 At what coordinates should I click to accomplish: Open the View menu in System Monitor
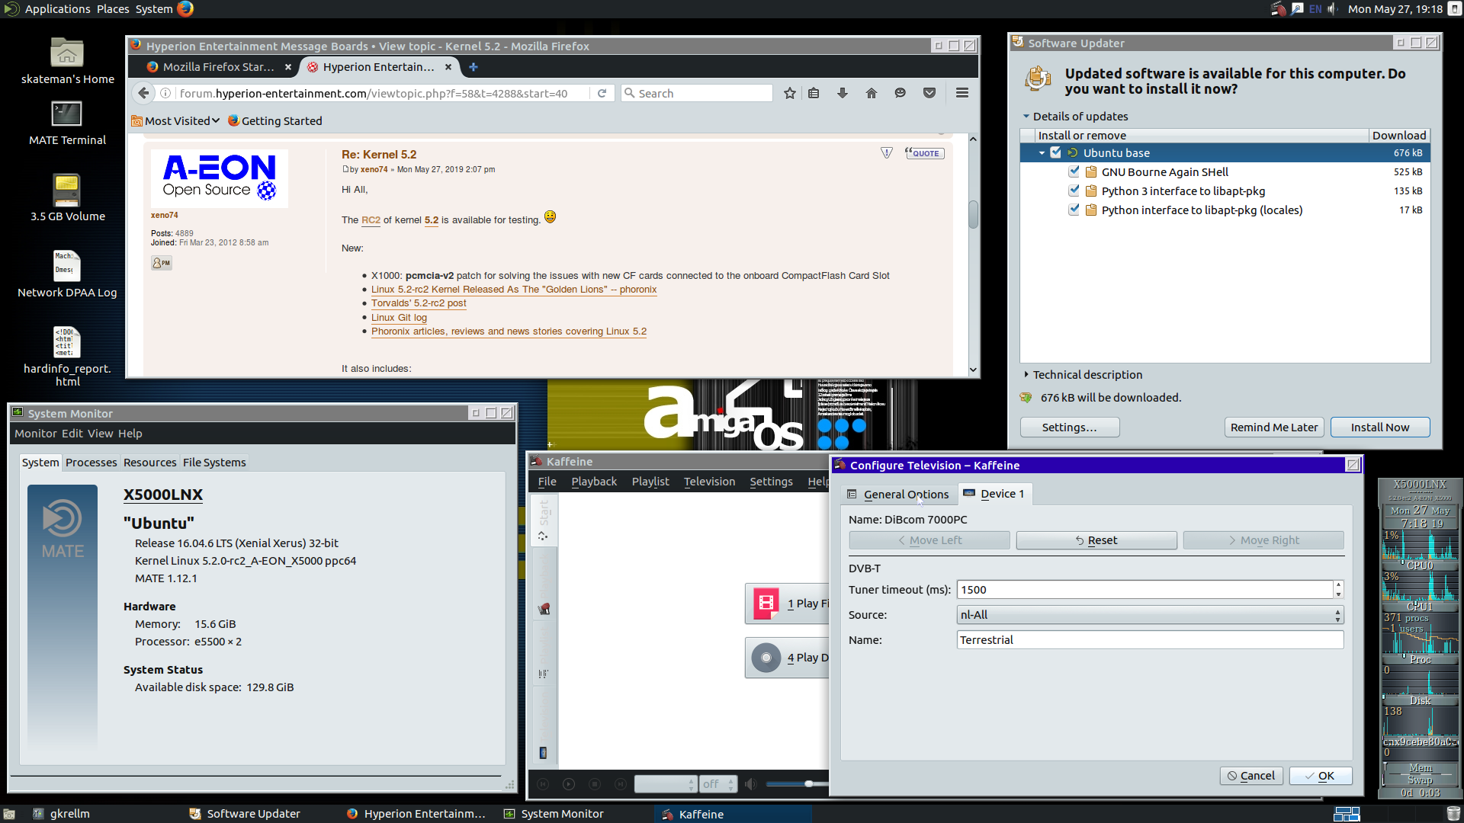tap(100, 434)
